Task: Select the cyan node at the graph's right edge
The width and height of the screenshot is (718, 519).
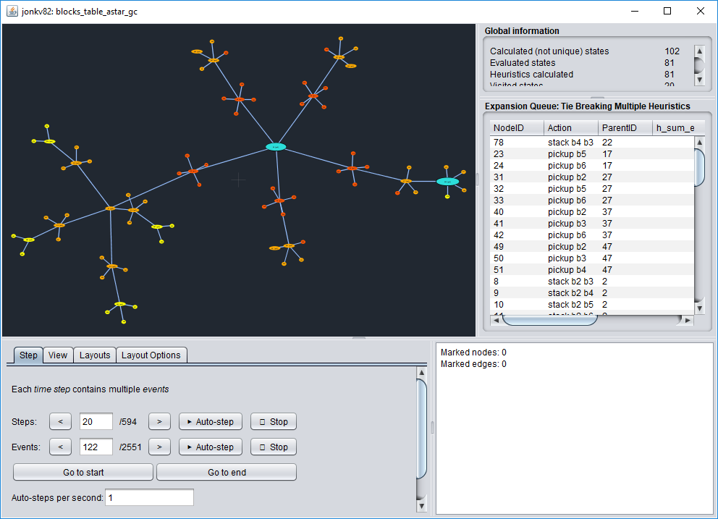Action: [x=447, y=182]
